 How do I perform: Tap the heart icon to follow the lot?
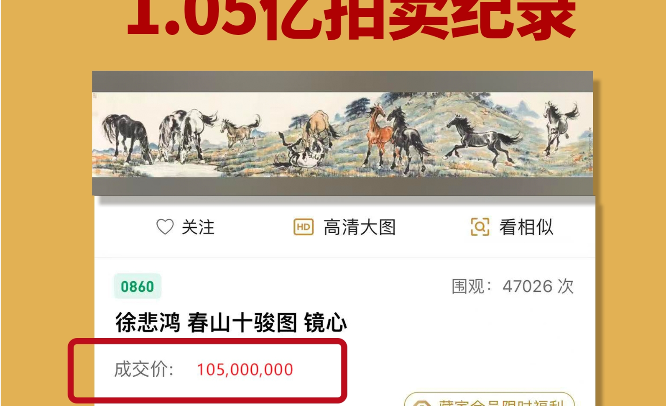click(x=165, y=227)
